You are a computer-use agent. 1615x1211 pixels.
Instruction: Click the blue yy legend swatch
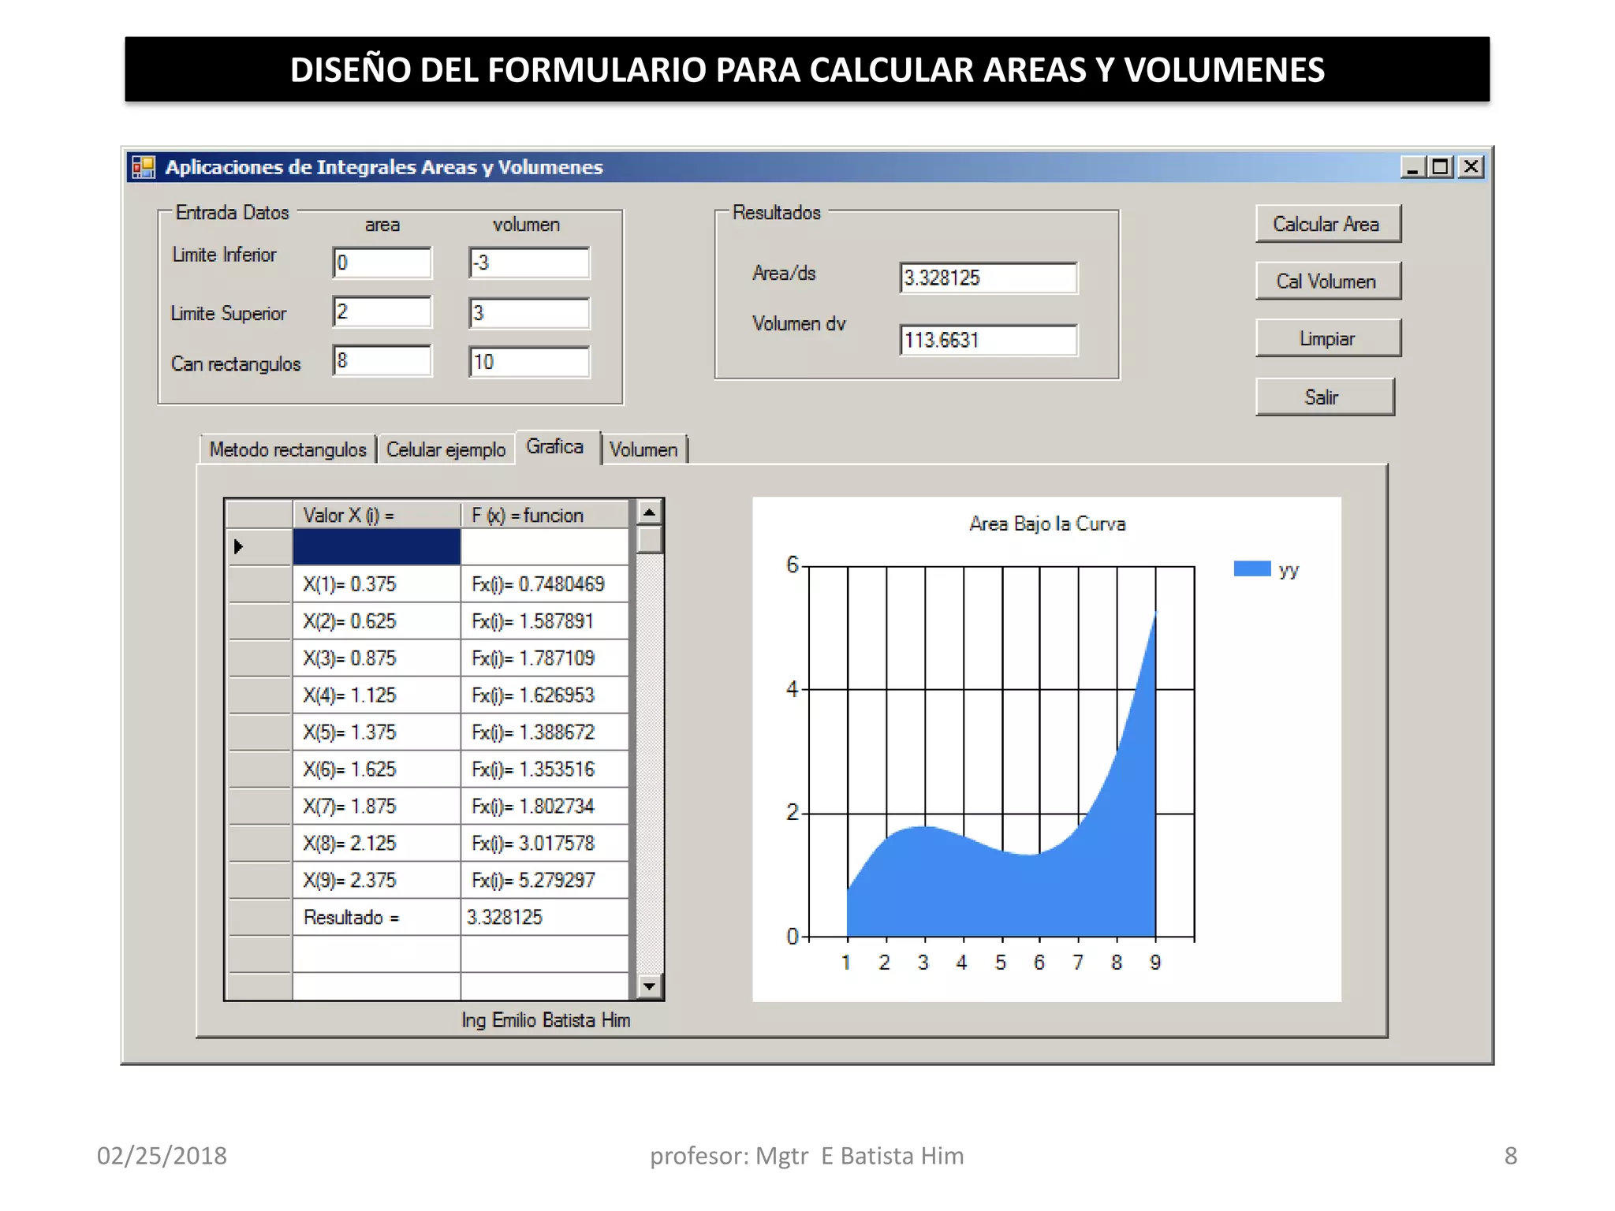1252,568
